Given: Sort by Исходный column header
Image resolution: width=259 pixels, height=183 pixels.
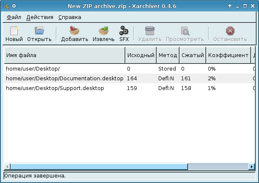Looking at the screenshot, I should pyautogui.click(x=141, y=55).
